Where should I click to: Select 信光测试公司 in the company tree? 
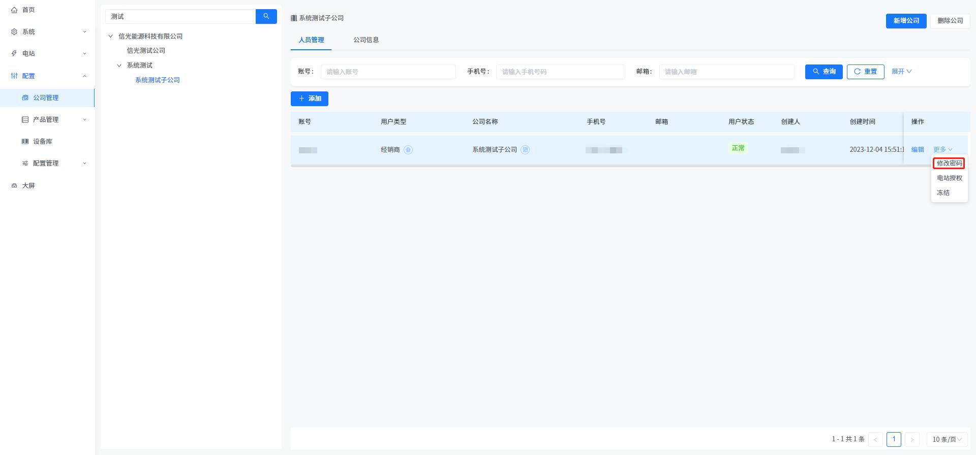146,50
